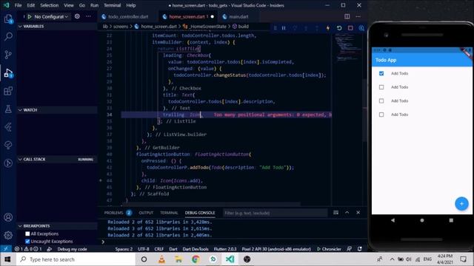Click the debug console filter field
The width and height of the screenshot is (474, 266).
click(x=275, y=213)
